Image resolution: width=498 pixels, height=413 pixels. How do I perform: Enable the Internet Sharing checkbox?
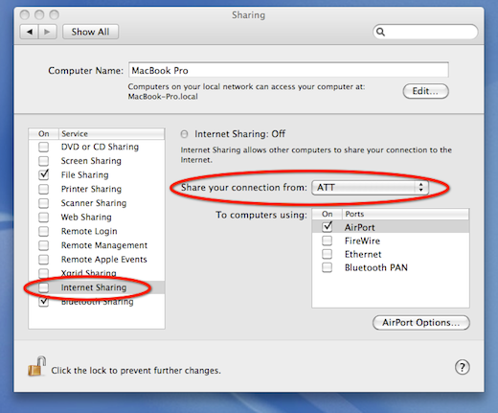point(43,287)
